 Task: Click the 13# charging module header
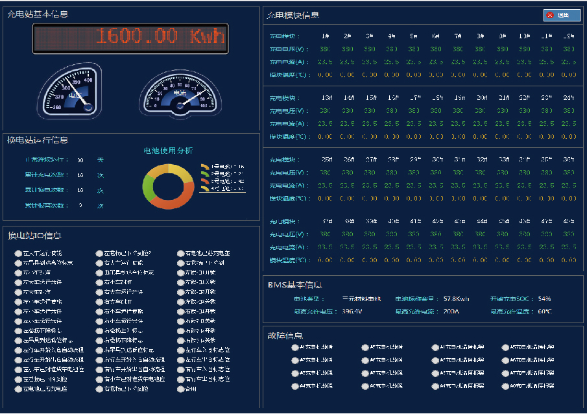point(328,97)
